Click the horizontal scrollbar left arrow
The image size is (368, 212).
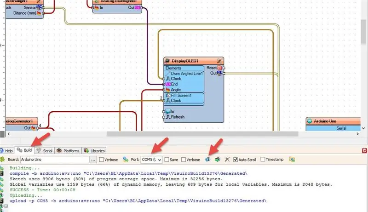point(9,134)
